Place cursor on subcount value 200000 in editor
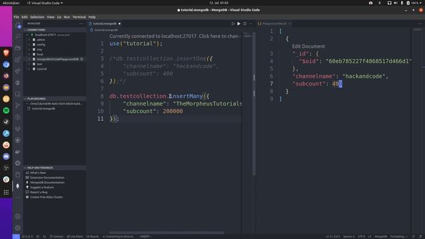Viewport: 425px width, 239px height. pos(173,111)
